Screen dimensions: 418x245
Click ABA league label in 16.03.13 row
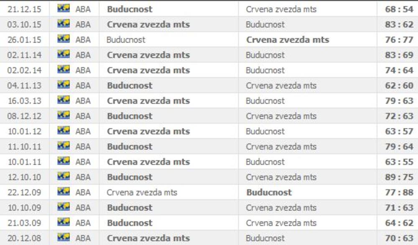pyautogui.click(x=83, y=101)
